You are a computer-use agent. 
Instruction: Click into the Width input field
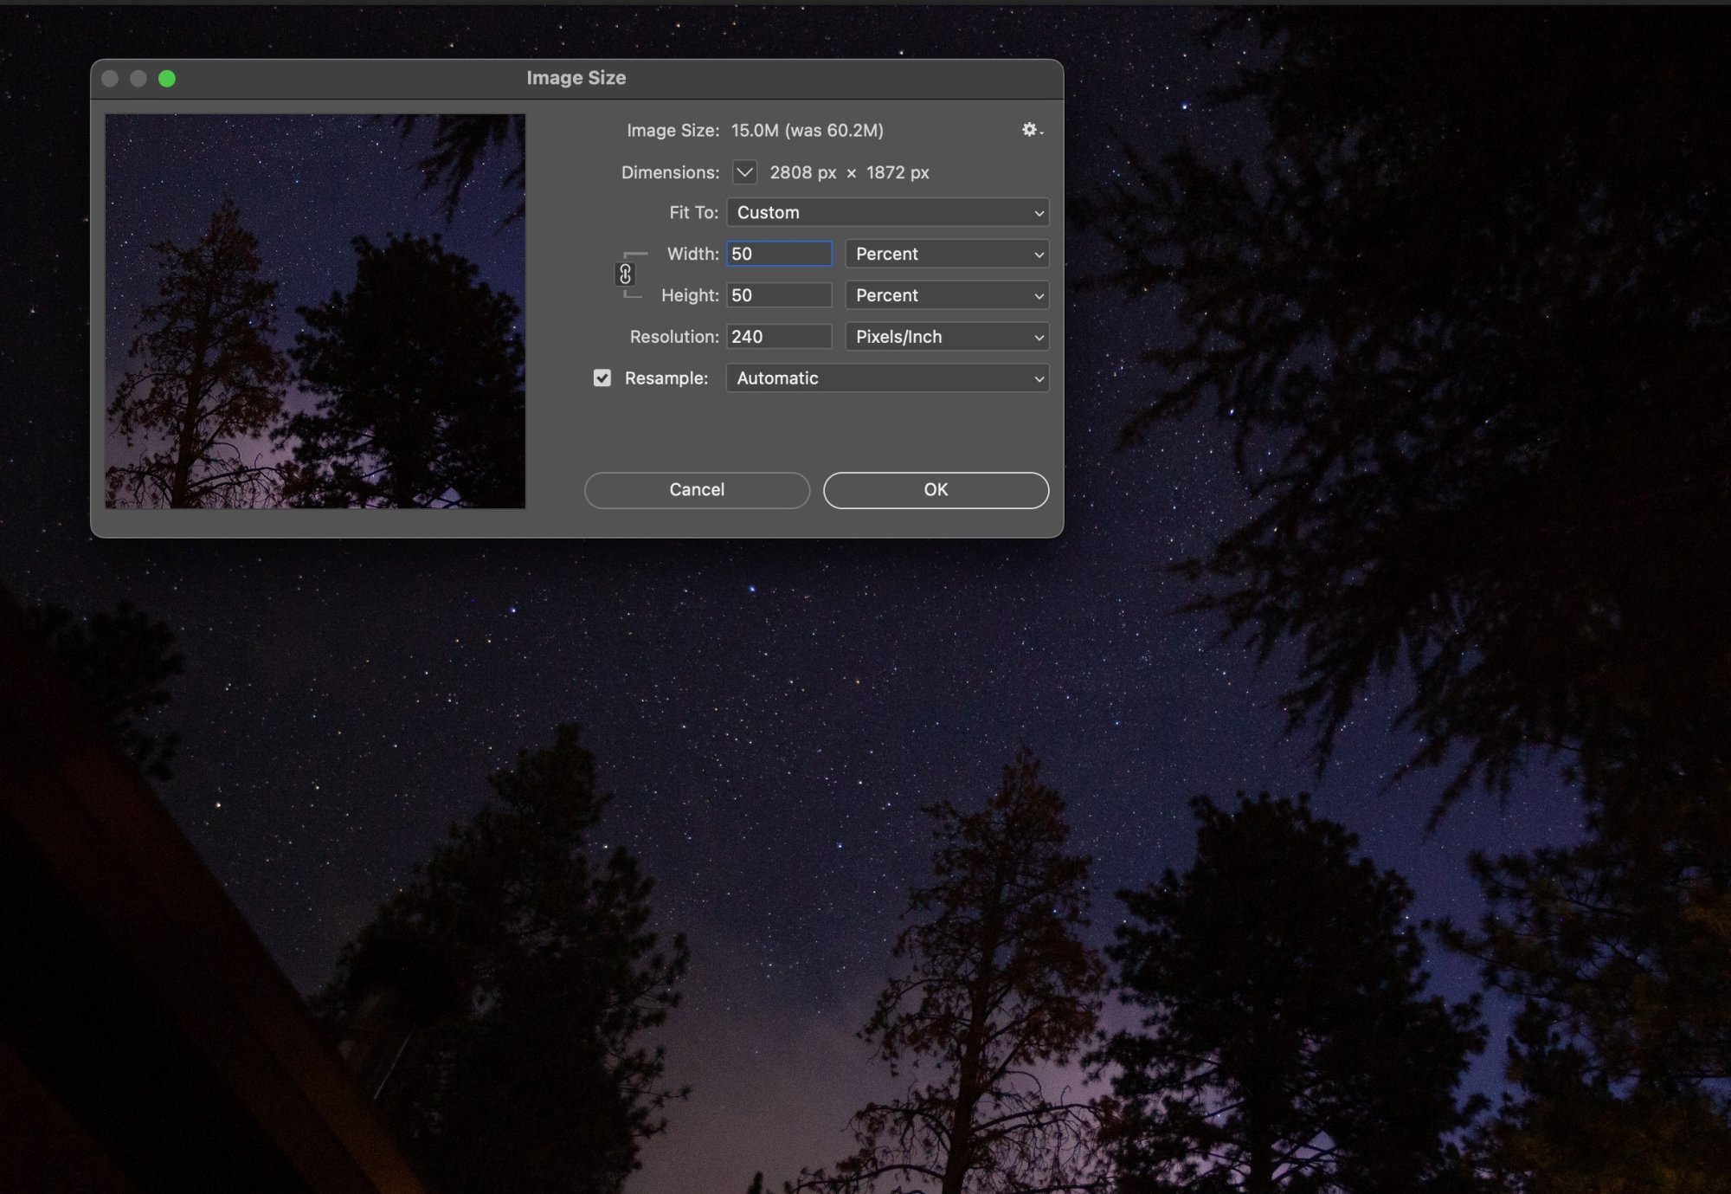(779, 254)
